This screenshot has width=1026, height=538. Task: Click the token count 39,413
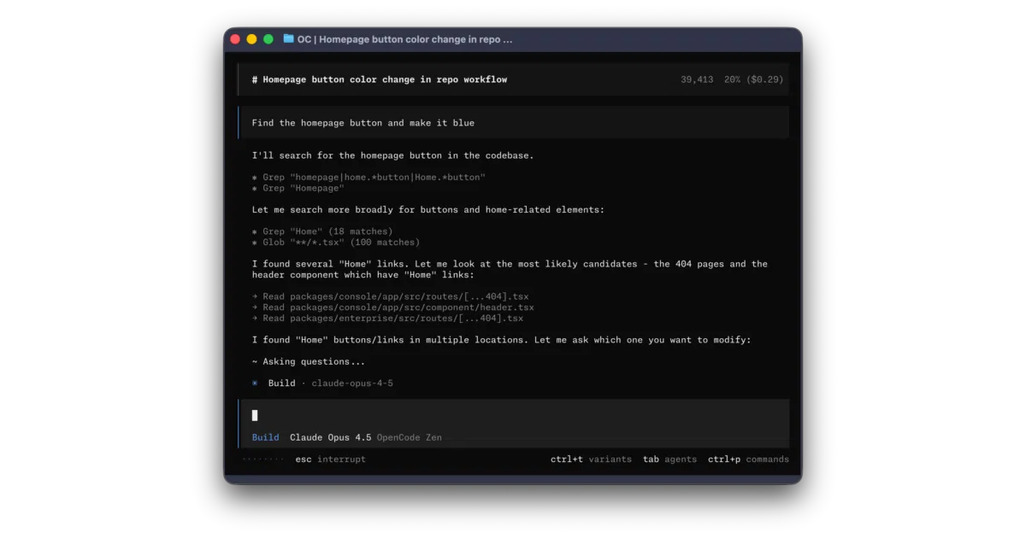697,79
